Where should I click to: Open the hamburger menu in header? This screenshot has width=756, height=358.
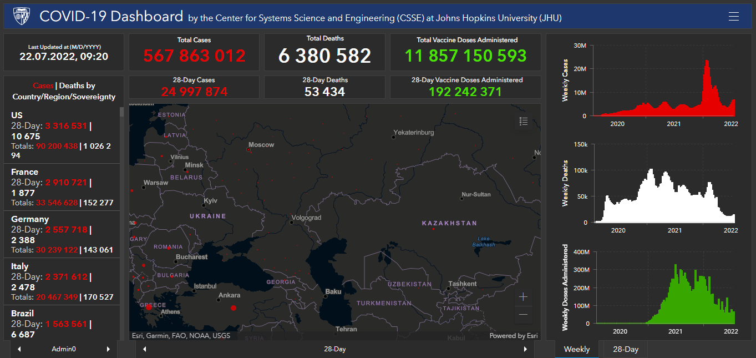point(733,17)
